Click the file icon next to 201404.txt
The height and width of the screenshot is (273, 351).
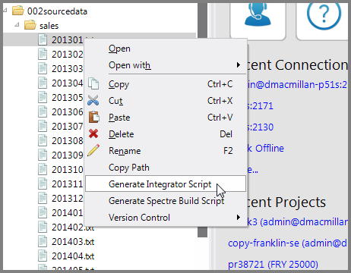click(x=43, y=256)
